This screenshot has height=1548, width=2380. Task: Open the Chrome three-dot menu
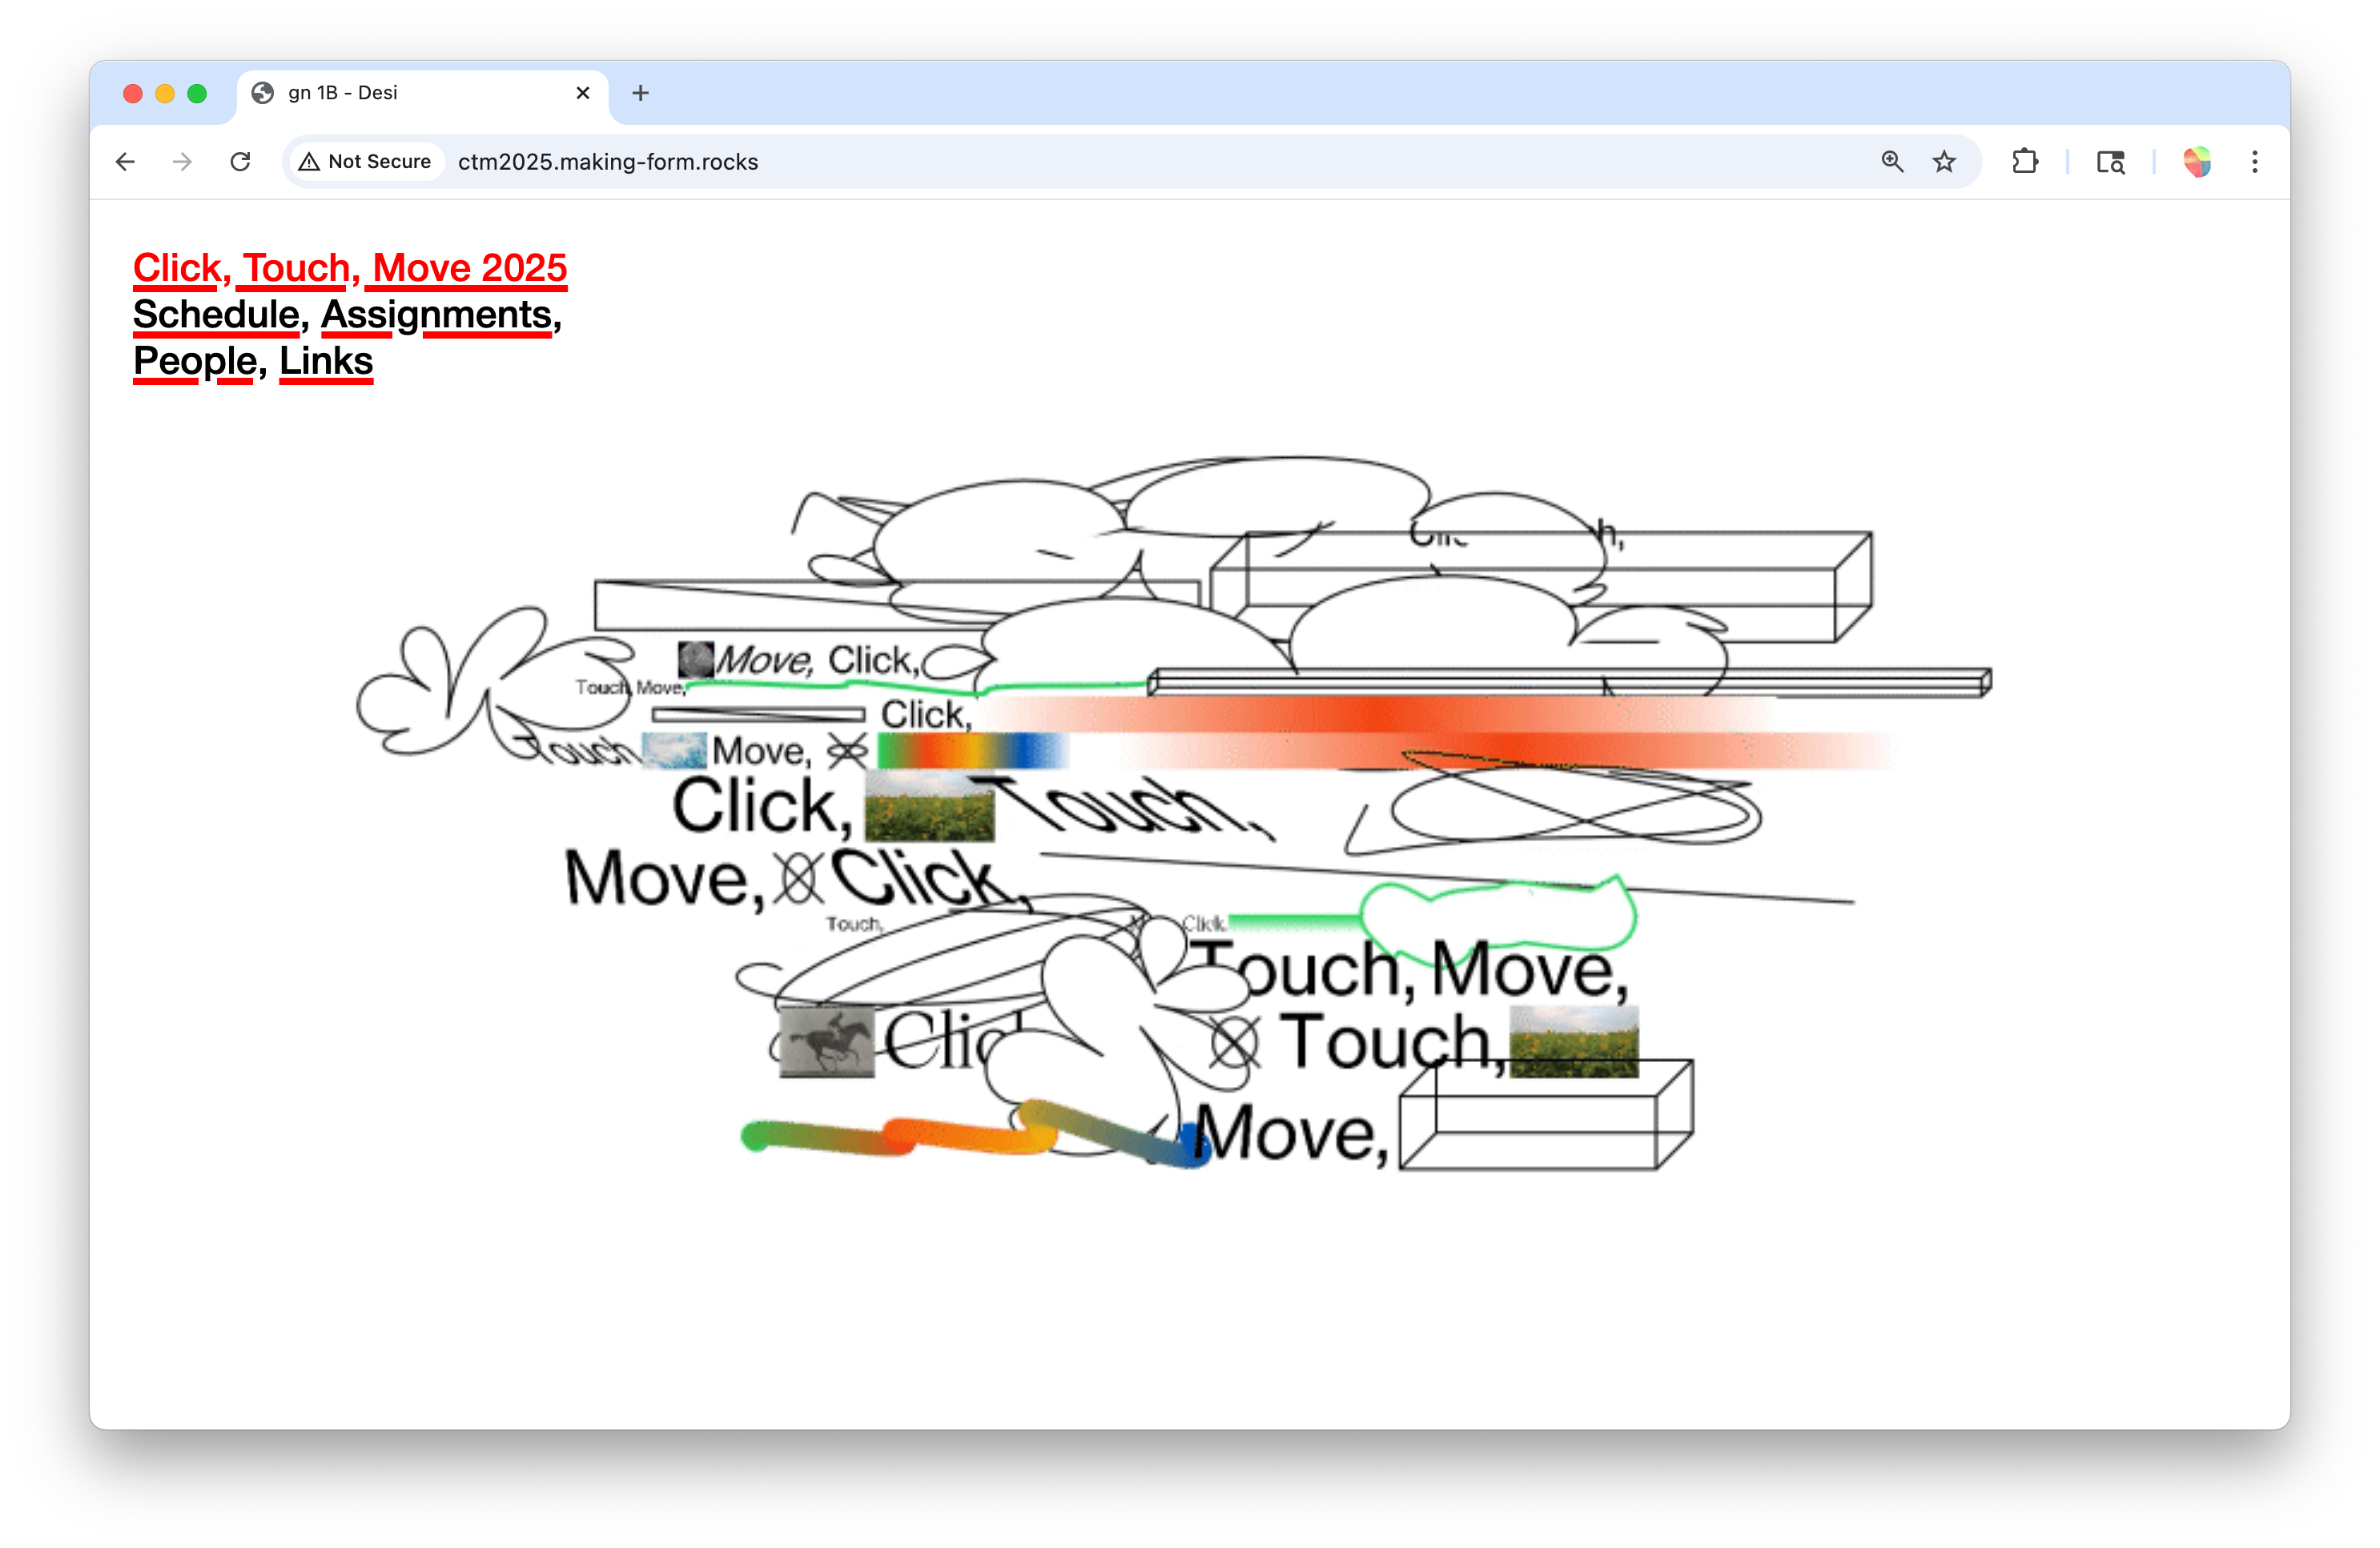(2255, 162)
